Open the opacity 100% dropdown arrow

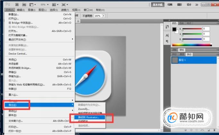pos(104,16)
